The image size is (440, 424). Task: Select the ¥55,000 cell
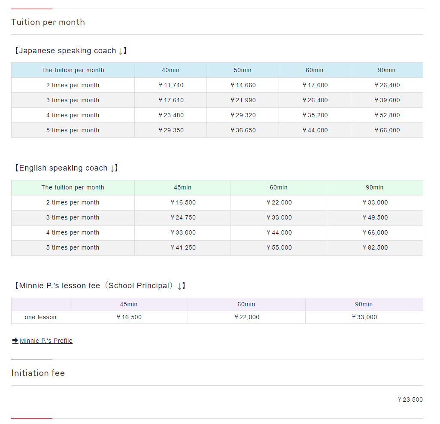tap(279, 248)
